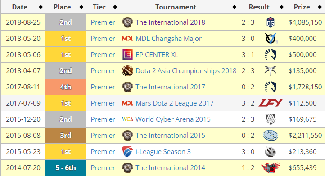
Task: Sort table by Tier column arrows
Action: (x=115, y=7)
